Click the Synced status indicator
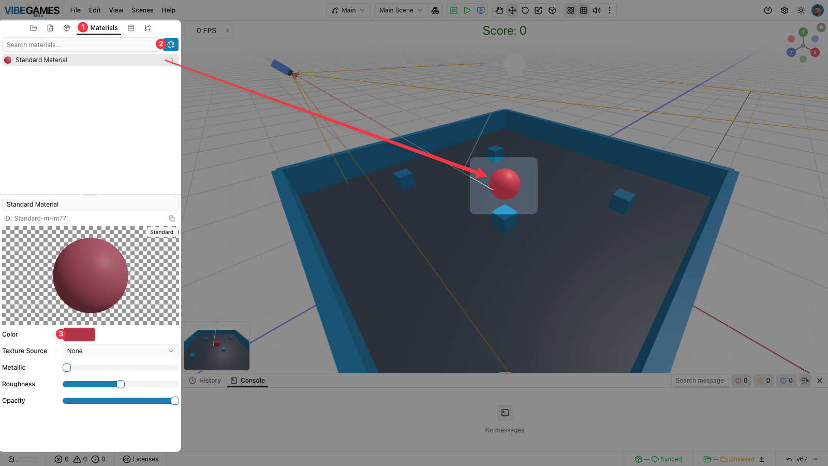Screen dimensions: 828x466 (659, 459)
